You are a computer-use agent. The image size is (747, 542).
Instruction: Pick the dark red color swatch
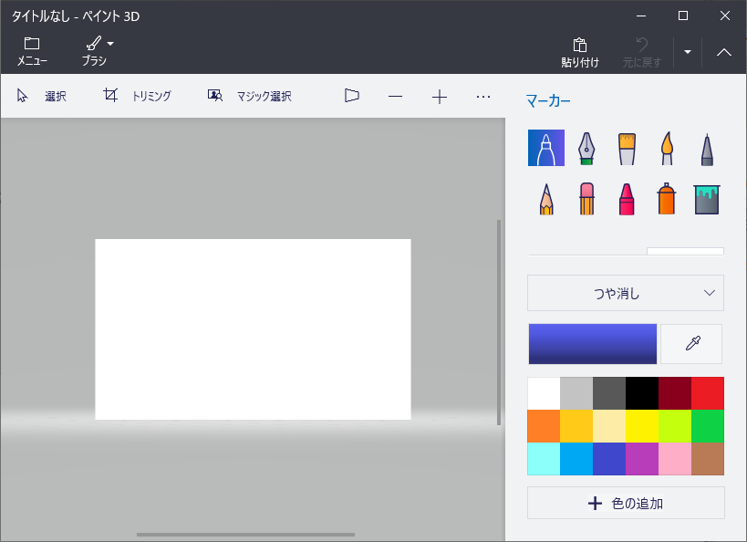[675, 393]
